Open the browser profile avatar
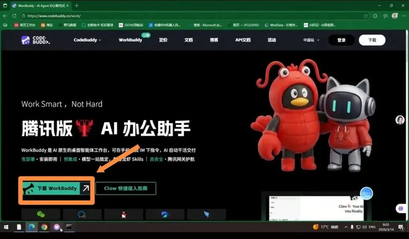409x239 pixels. tap(395, 16)
